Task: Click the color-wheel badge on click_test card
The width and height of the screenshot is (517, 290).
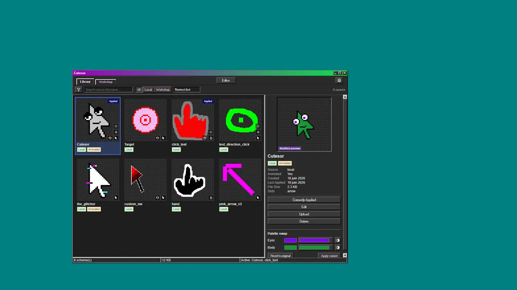Action: coord(205,138)
